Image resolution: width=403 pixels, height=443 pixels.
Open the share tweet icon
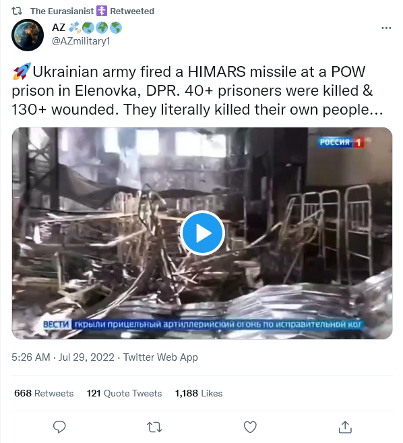(345, 427)
